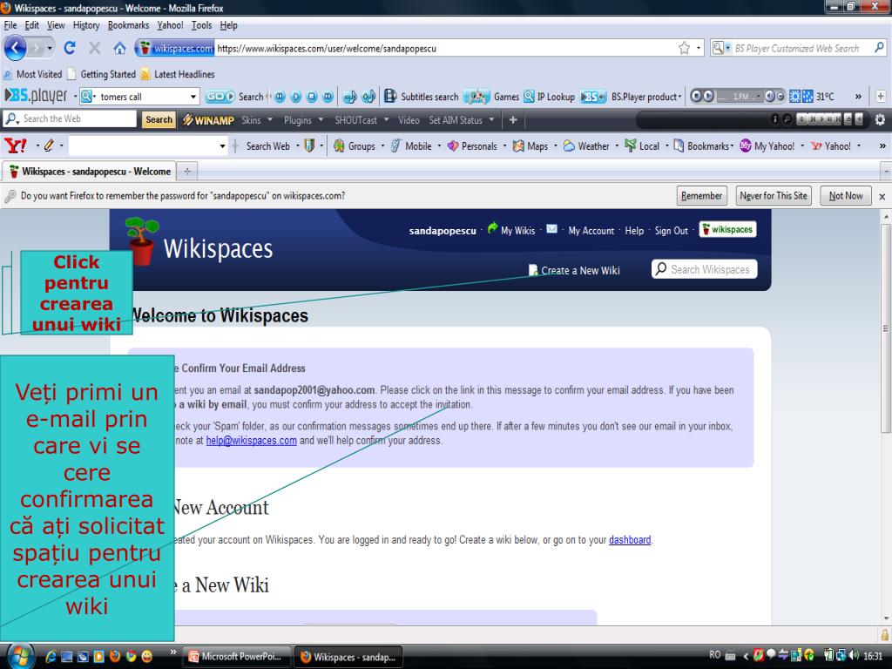
Task: Open a new tab with plus button
Action: (186, 171)
